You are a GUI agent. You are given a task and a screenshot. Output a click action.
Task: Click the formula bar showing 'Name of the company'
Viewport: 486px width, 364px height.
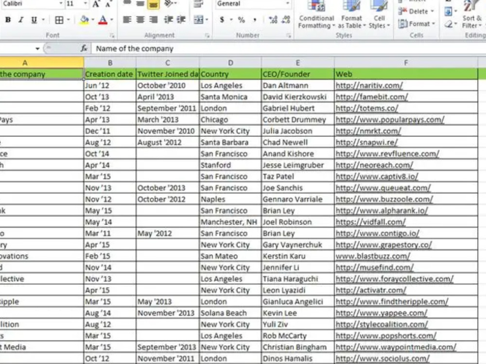tap(288, 49)
